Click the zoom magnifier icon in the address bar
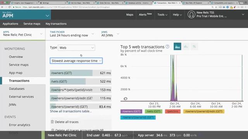The image size is (248, 139). 212,7
